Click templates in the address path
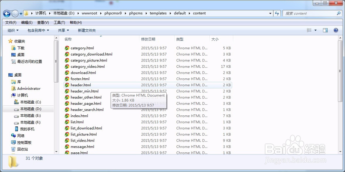Viewport: 345px width, 172px height. [158, 13]
